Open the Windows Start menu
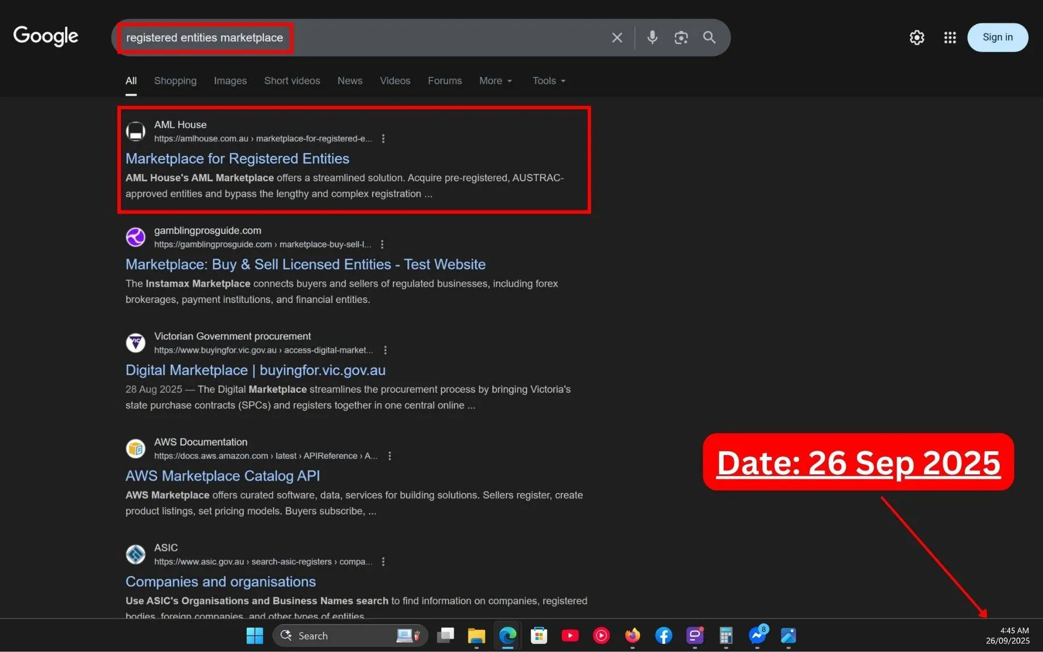The width and height of the screenshot is (1043, 652). pos(255,636)
